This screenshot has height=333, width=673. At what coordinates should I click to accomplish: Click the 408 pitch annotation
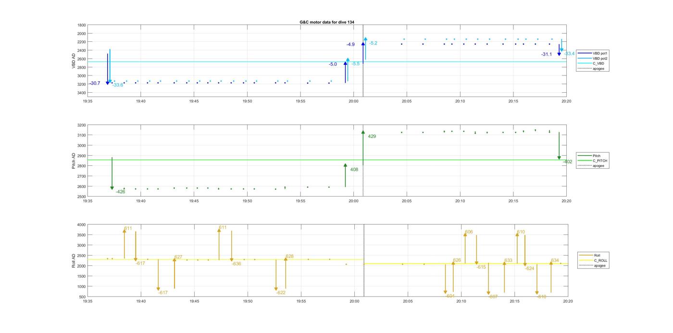click(x=354, y=170)
